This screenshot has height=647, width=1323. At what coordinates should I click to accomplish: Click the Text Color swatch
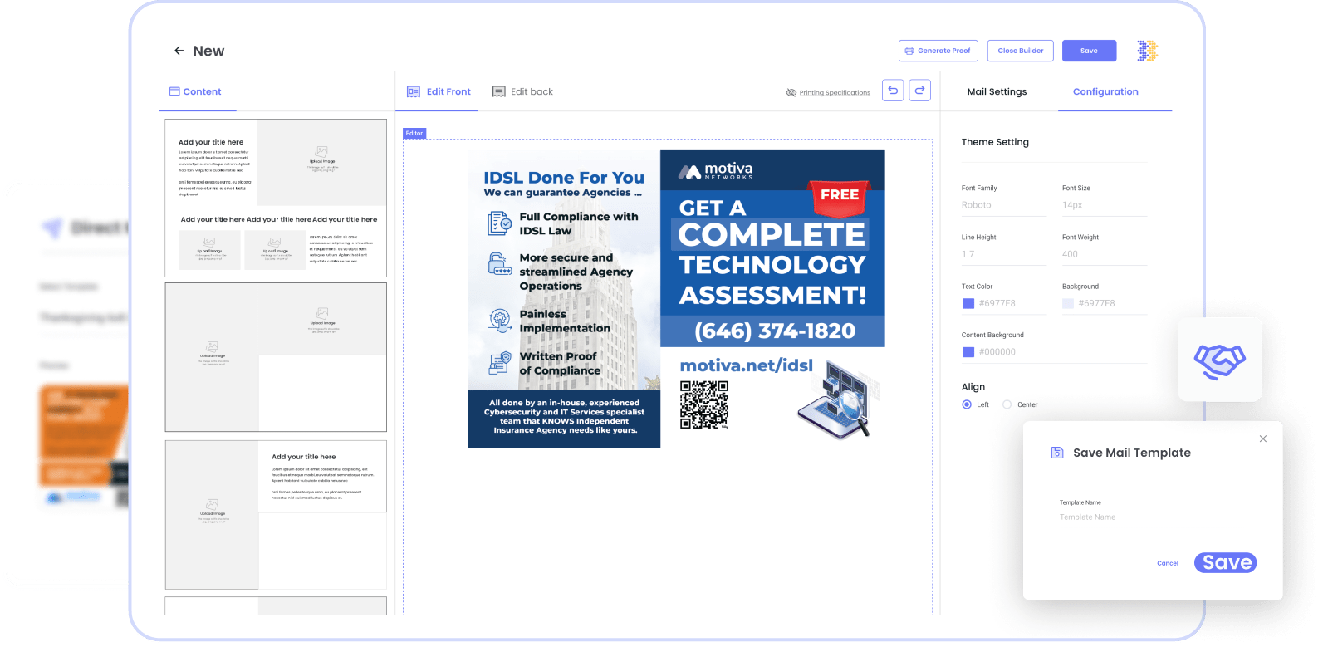(x=968, y=303)
